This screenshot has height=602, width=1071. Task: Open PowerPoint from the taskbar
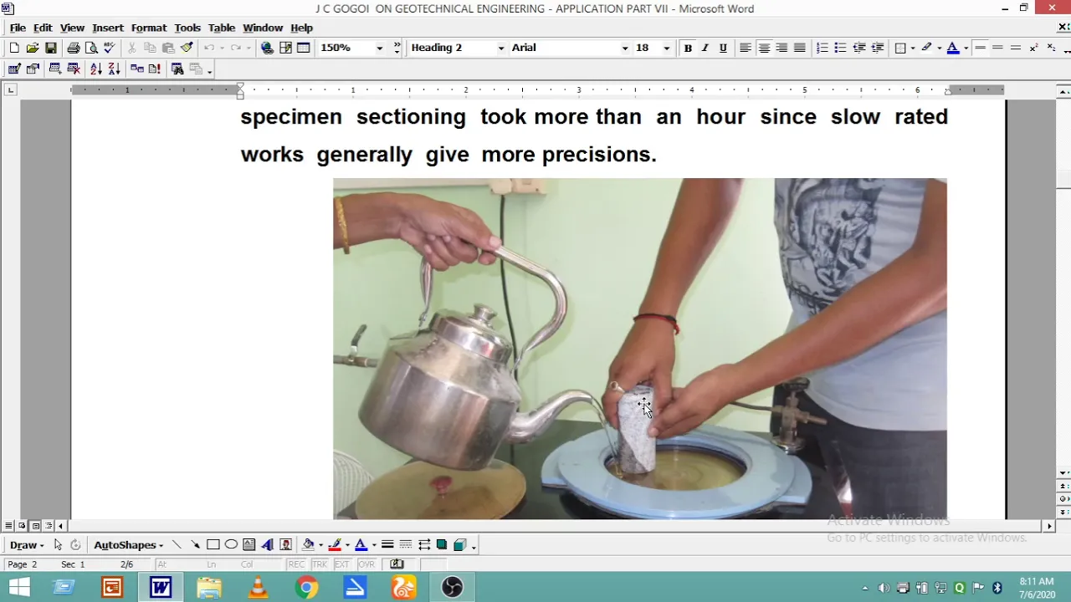point(112,588)
